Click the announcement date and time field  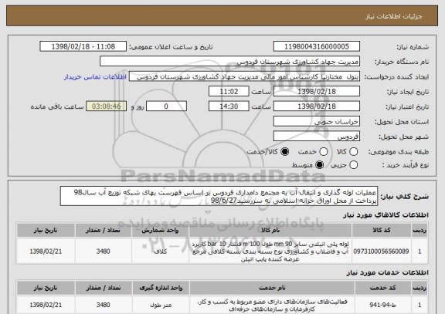83,46
